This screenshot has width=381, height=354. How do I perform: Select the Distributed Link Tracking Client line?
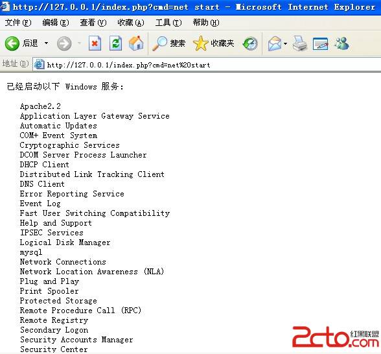[x=92, y=174]
